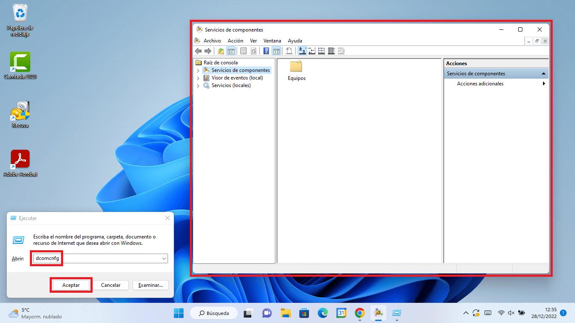575x323 pixels.
Task: Open the Acción menu
Action: point(235,41)
